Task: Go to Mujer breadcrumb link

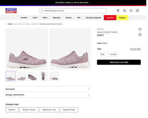Action: pos(21,24)
